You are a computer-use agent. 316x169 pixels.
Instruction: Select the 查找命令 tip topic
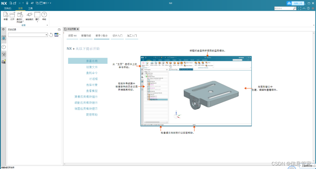92,73
